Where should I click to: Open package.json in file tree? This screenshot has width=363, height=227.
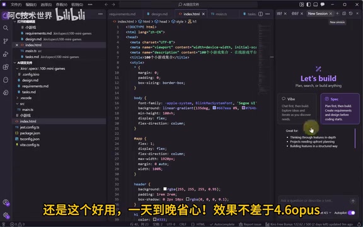[30, 133]
